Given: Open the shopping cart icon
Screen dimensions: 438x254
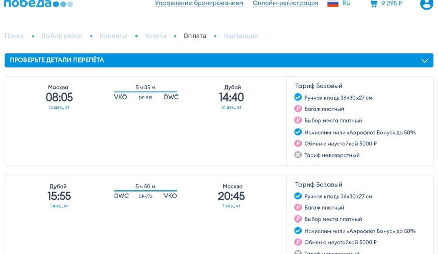Looking at the screenshot, I should click(x=374, y=4).
